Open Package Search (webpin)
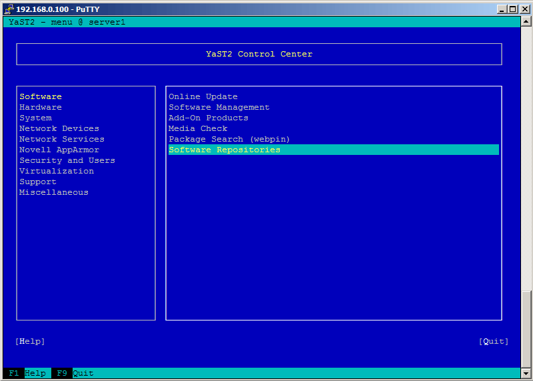 tap(229, 139)
